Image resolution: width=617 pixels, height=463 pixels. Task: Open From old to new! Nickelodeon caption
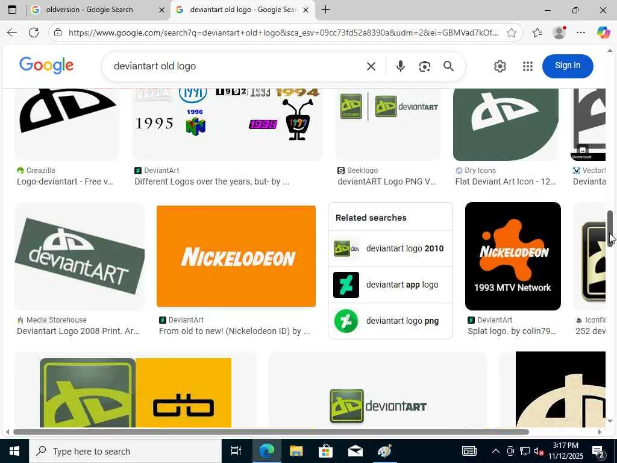234,331
